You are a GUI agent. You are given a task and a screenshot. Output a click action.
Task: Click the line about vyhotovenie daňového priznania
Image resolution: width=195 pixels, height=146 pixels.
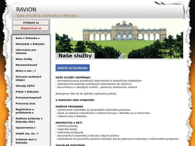point(93,110)
